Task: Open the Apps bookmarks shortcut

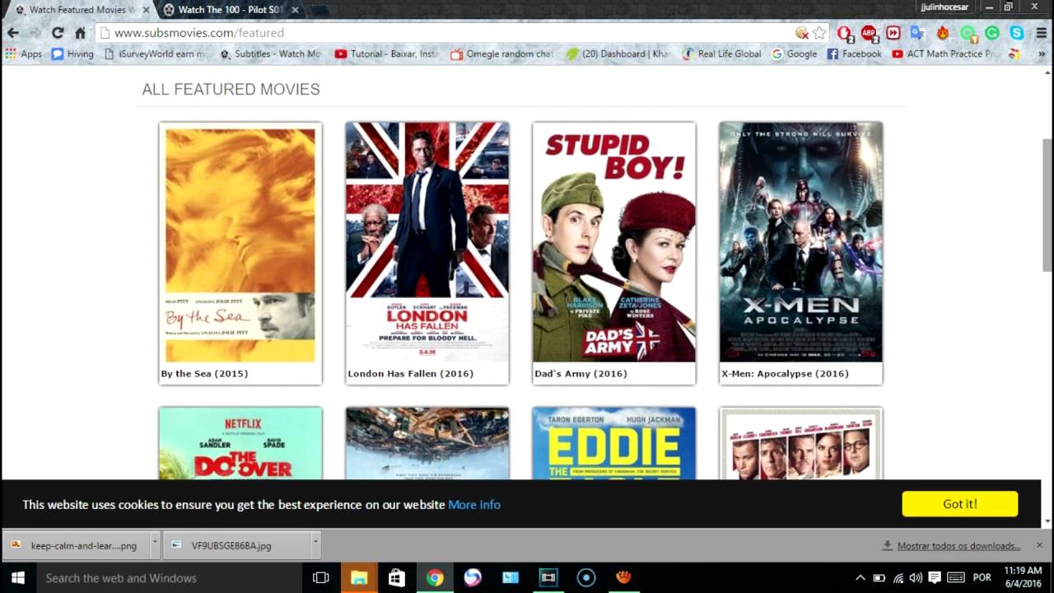Action: click(x=23, y=54)
